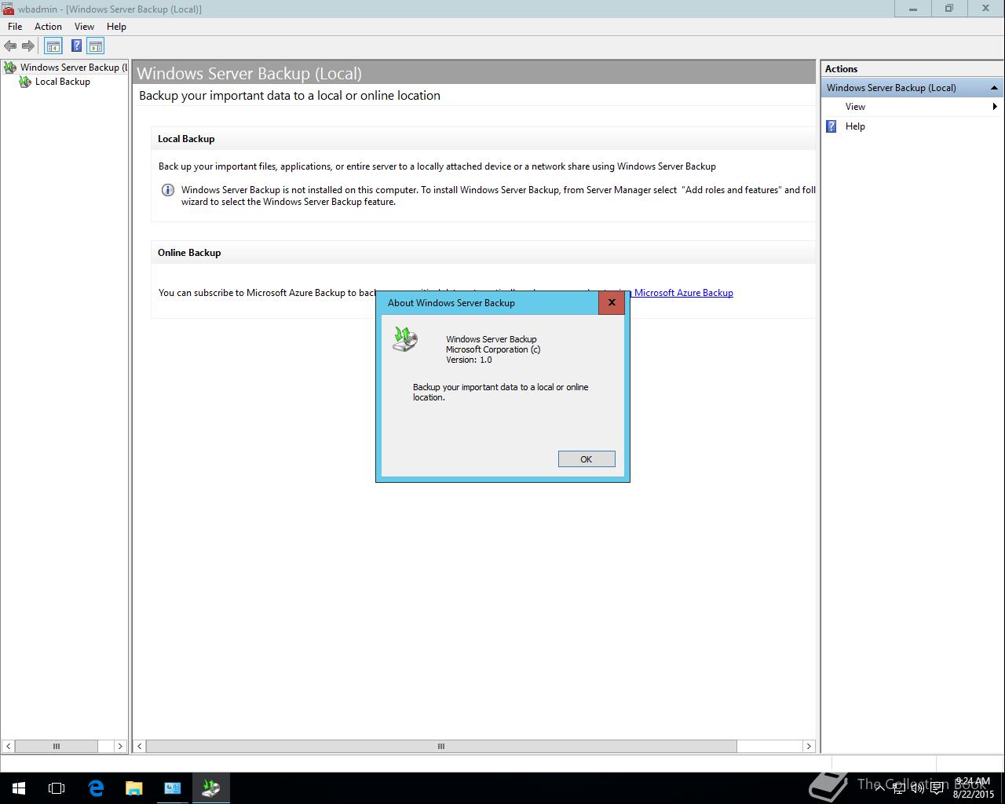Toggle the Show/Hide Action Pane toolbar icon

(x=96, y=46)
